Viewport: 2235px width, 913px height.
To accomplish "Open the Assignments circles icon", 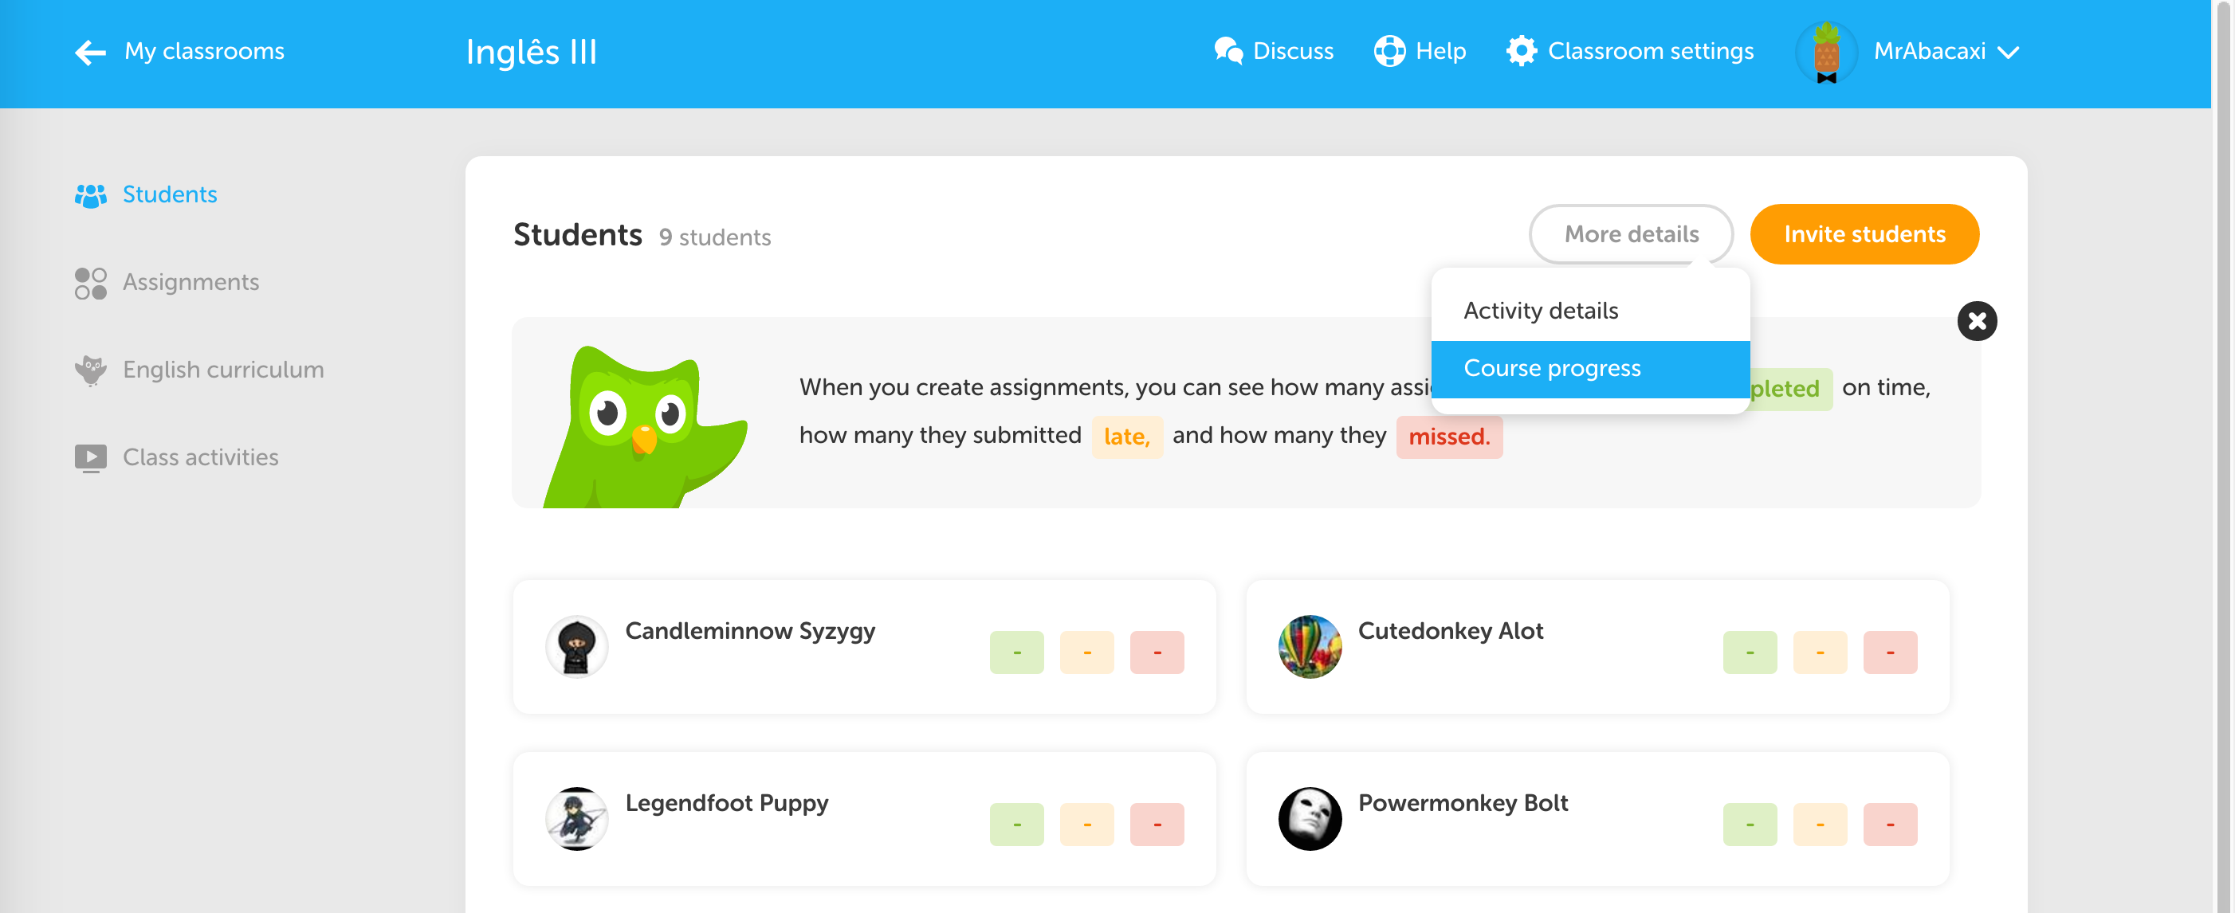I will 90,283.
